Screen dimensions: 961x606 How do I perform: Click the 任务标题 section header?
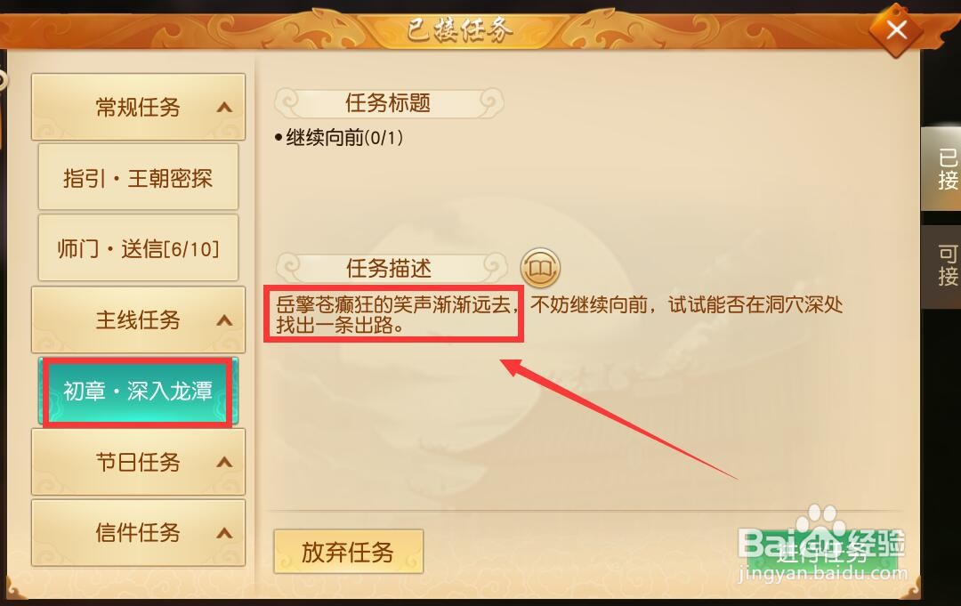pos(389,103)
